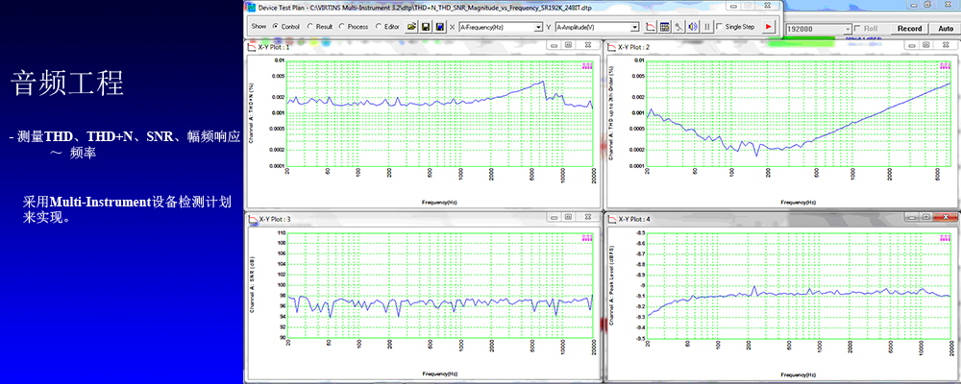Click the 音频工程 heading text
The width and height of the screenshot is (961, 384).
[67, 83]
